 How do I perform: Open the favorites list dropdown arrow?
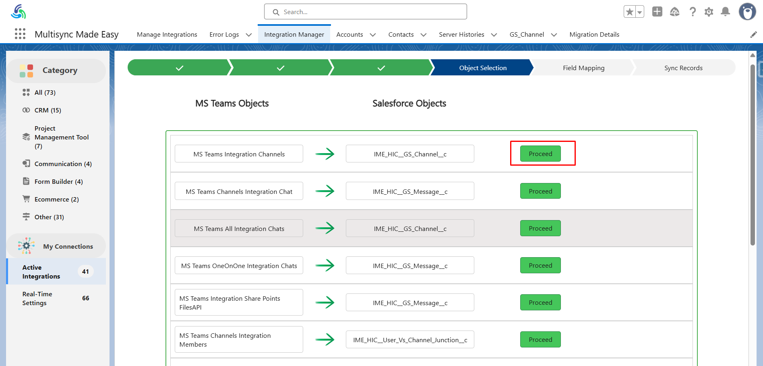(x=639, y=12)
